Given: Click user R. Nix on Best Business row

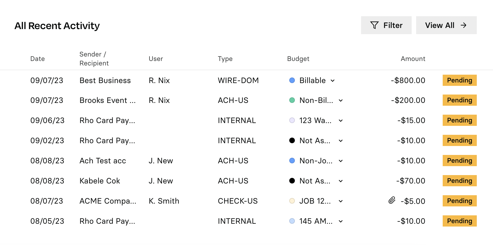Looking at the screenshot, I should 159,81.
